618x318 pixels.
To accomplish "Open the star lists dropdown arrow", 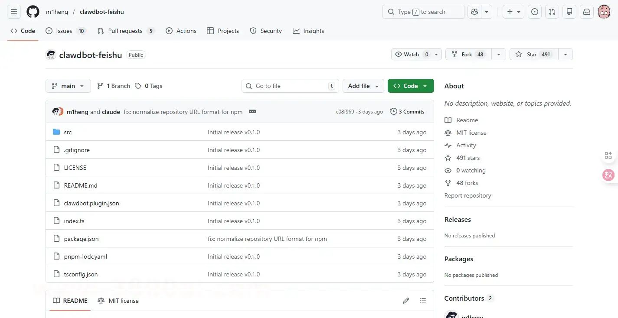I will click(x=565, y=54).
